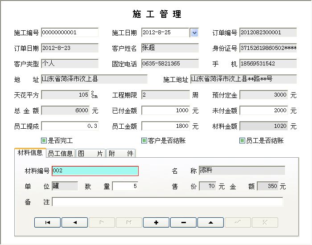Click the 客户姓名 field showing 张超
This screenshot has height=245, width=312.
[x=170, y=48]
